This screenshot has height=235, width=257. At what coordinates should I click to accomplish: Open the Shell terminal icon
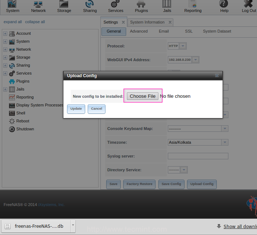pos(12,113)
